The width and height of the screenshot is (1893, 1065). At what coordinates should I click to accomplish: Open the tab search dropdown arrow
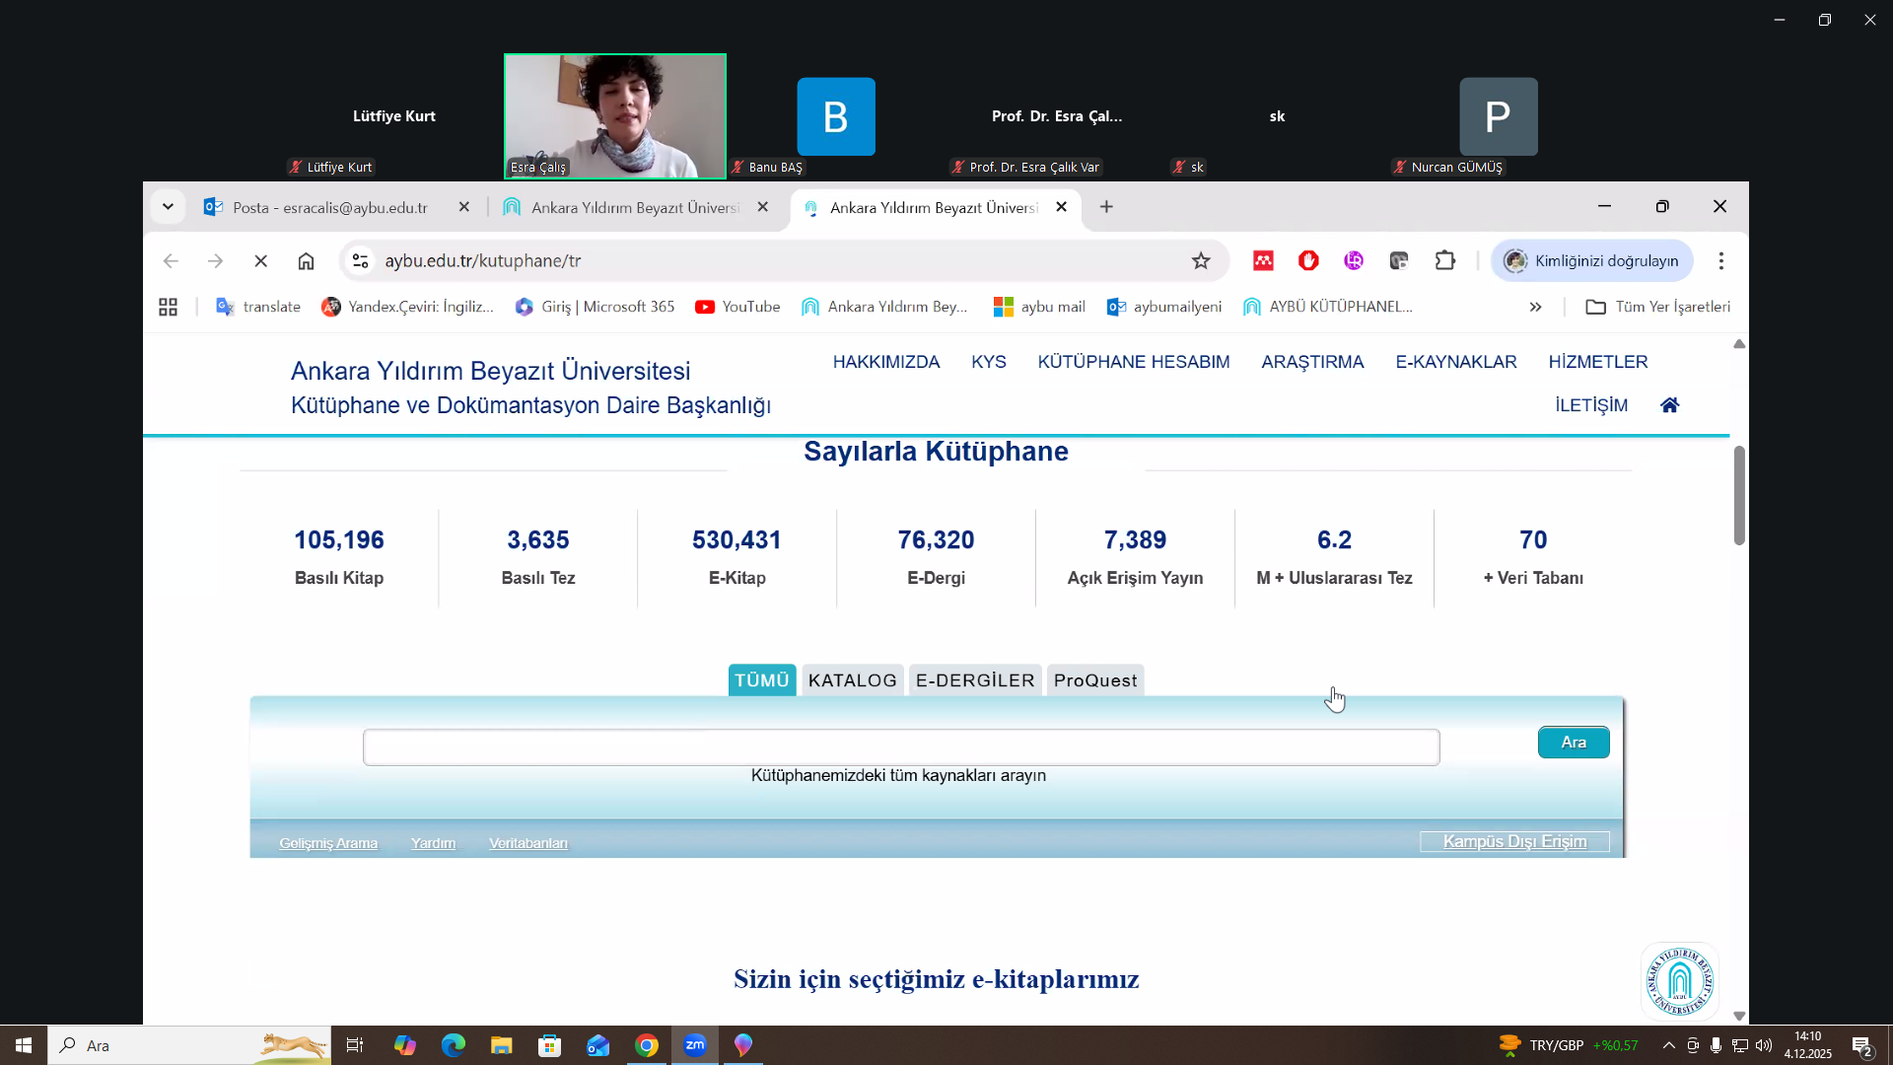(168, 207)
